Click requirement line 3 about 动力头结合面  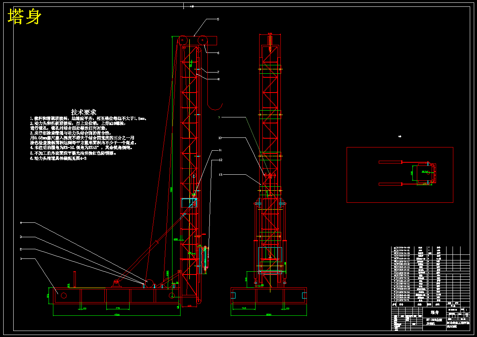[71, 133]
